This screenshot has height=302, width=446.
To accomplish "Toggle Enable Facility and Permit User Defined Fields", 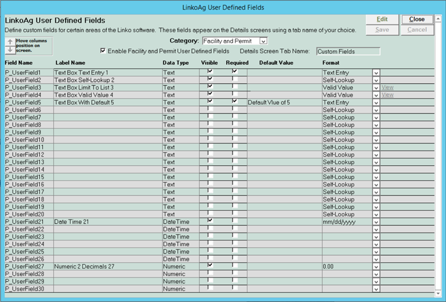I will coord(103,51).
